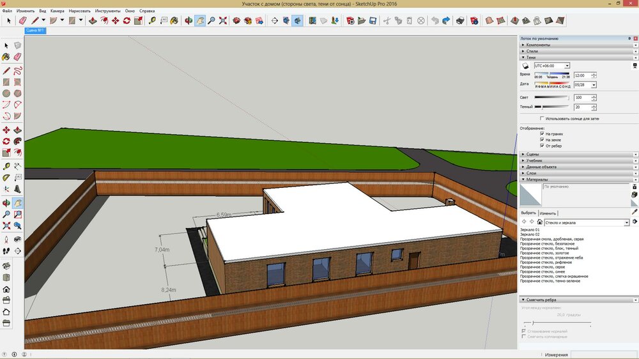Select the Paint Bucket tool
The image size is (639, 359).
(x=176, y=20)
